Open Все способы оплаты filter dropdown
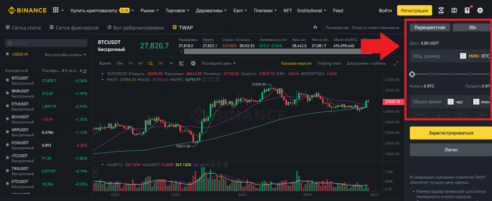This screenshot has height=201, width=492. click(63, 55)
